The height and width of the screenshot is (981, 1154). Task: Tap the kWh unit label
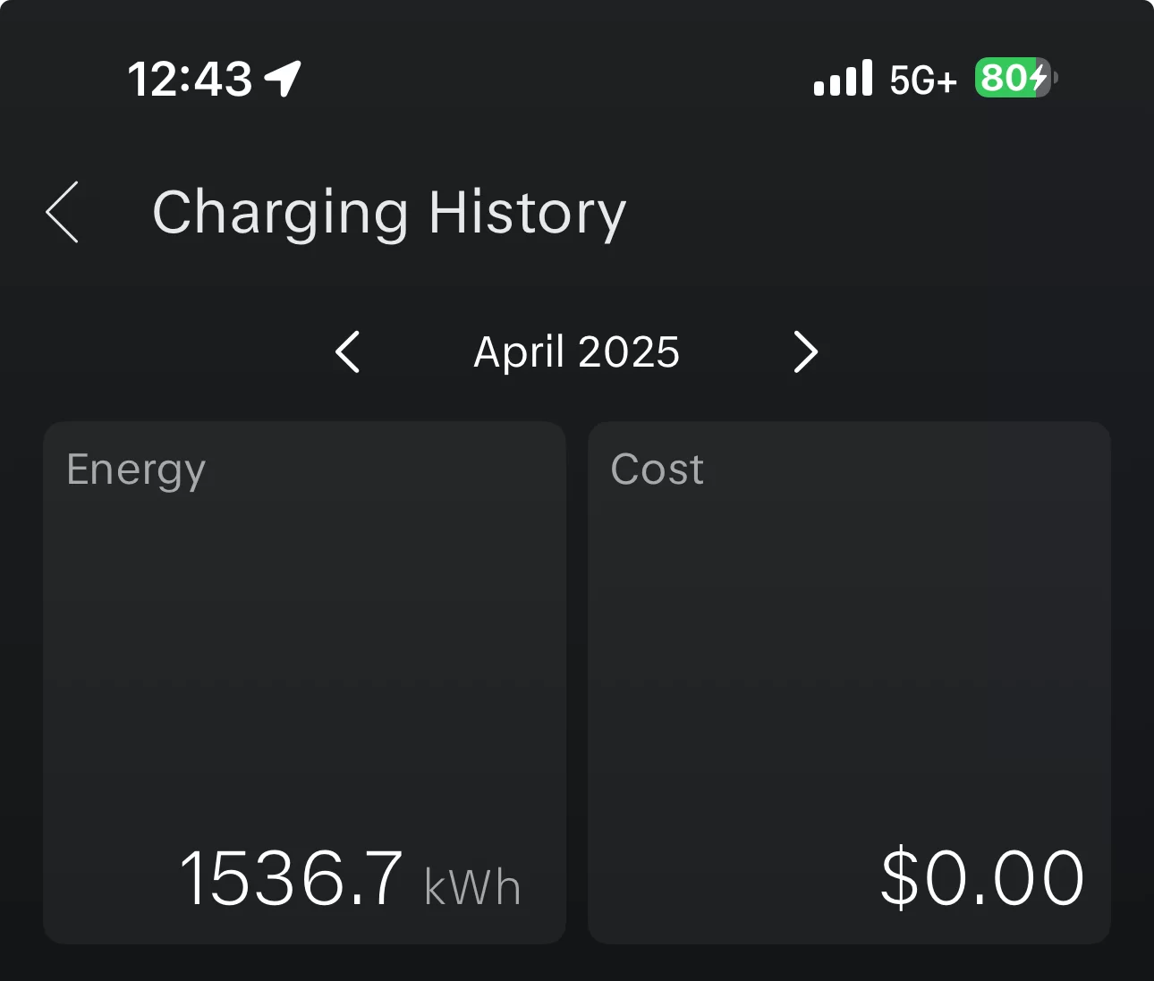(x=472, y=887)
